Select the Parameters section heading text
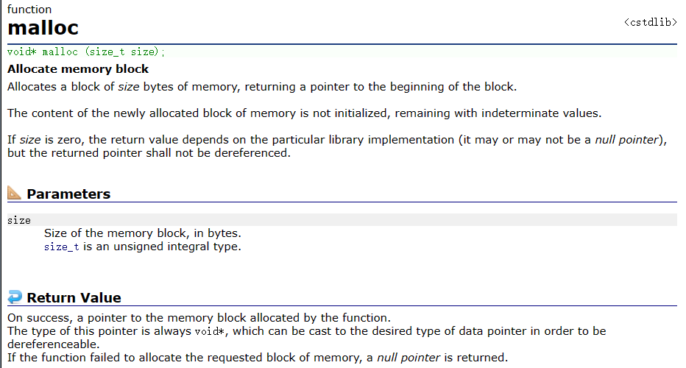 tap(68, 194)
